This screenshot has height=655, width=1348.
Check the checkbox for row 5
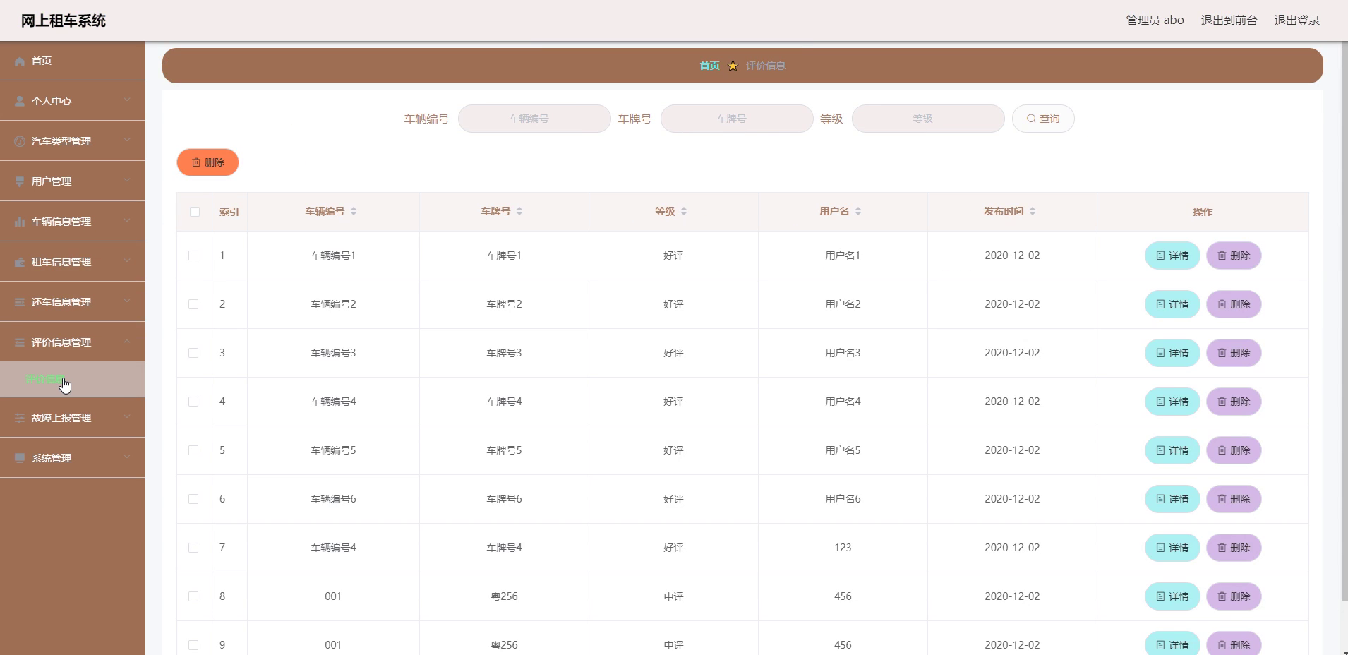pos(193,450)
